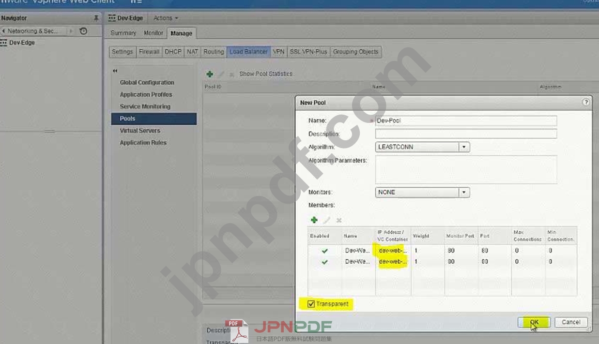The image size is (599, 344).
Task: Click the Pool ID column header
Action: click(x=287, y=87)
